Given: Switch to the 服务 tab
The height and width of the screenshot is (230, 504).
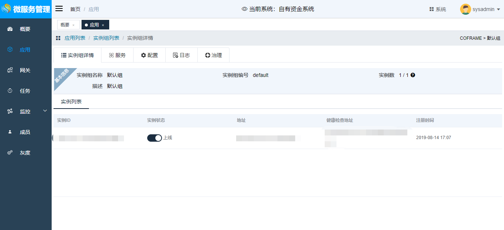Looking at the screenshot, I should 117,55.
